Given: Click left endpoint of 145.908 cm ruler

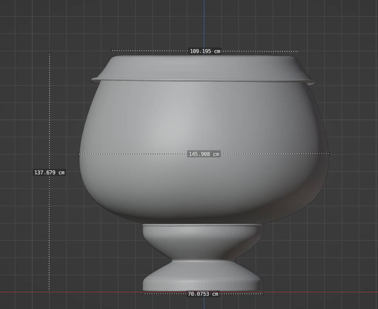Looking at the screenshot, I should [x=79, y=154].
